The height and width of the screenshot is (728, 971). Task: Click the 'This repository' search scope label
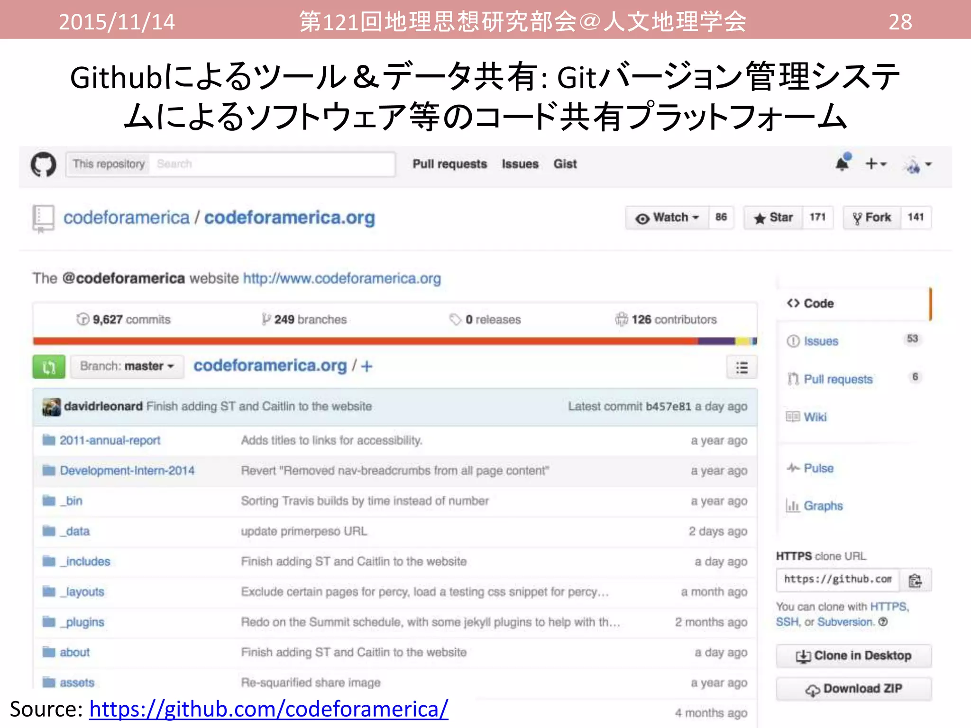(x=109, y=164)
